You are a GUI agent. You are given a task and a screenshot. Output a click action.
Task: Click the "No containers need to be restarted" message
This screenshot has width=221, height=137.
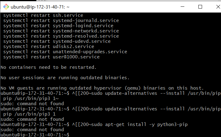49,67
